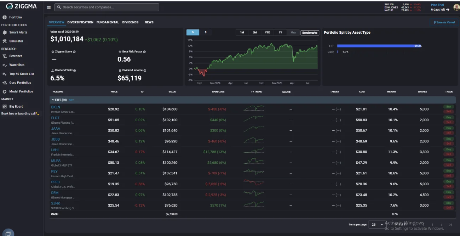The image size is (460, 236).
Task: Toggle Benchmarks on the performance chart
Action: coord(310,33)
